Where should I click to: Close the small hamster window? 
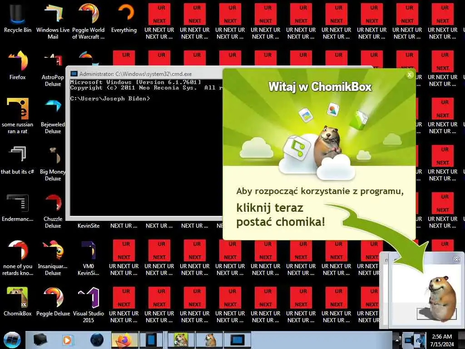[x=456, y=259]
